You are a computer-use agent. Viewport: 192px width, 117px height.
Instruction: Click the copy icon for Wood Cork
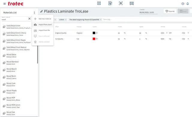point(4,85)
